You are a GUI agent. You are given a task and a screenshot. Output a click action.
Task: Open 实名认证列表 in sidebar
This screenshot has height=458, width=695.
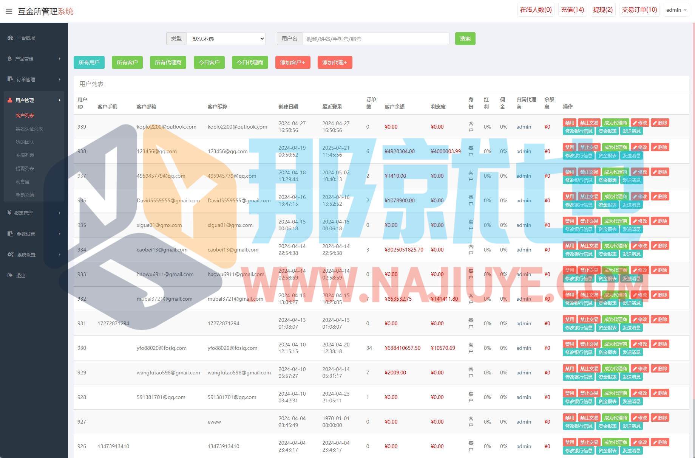[29, 129]
